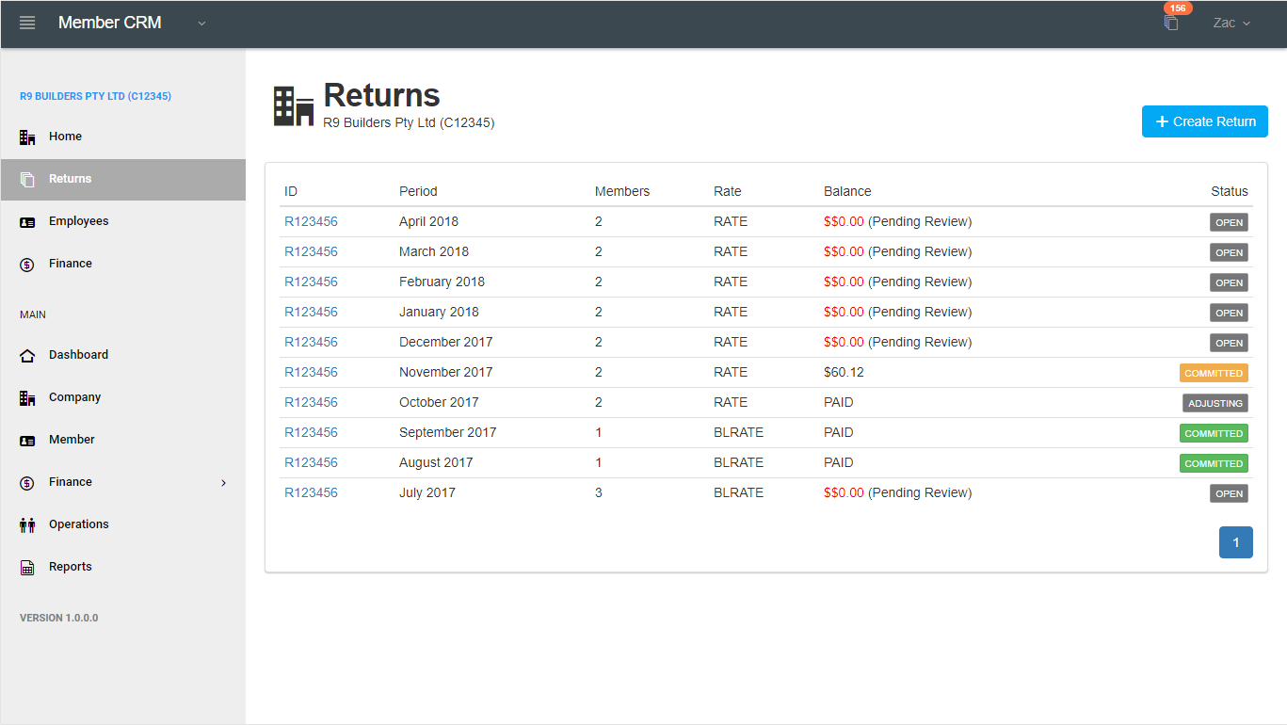Click the 'December 2017' period cell
Image resolution: width=1287 pixels, height=725 pixels.
click(446, 342)
